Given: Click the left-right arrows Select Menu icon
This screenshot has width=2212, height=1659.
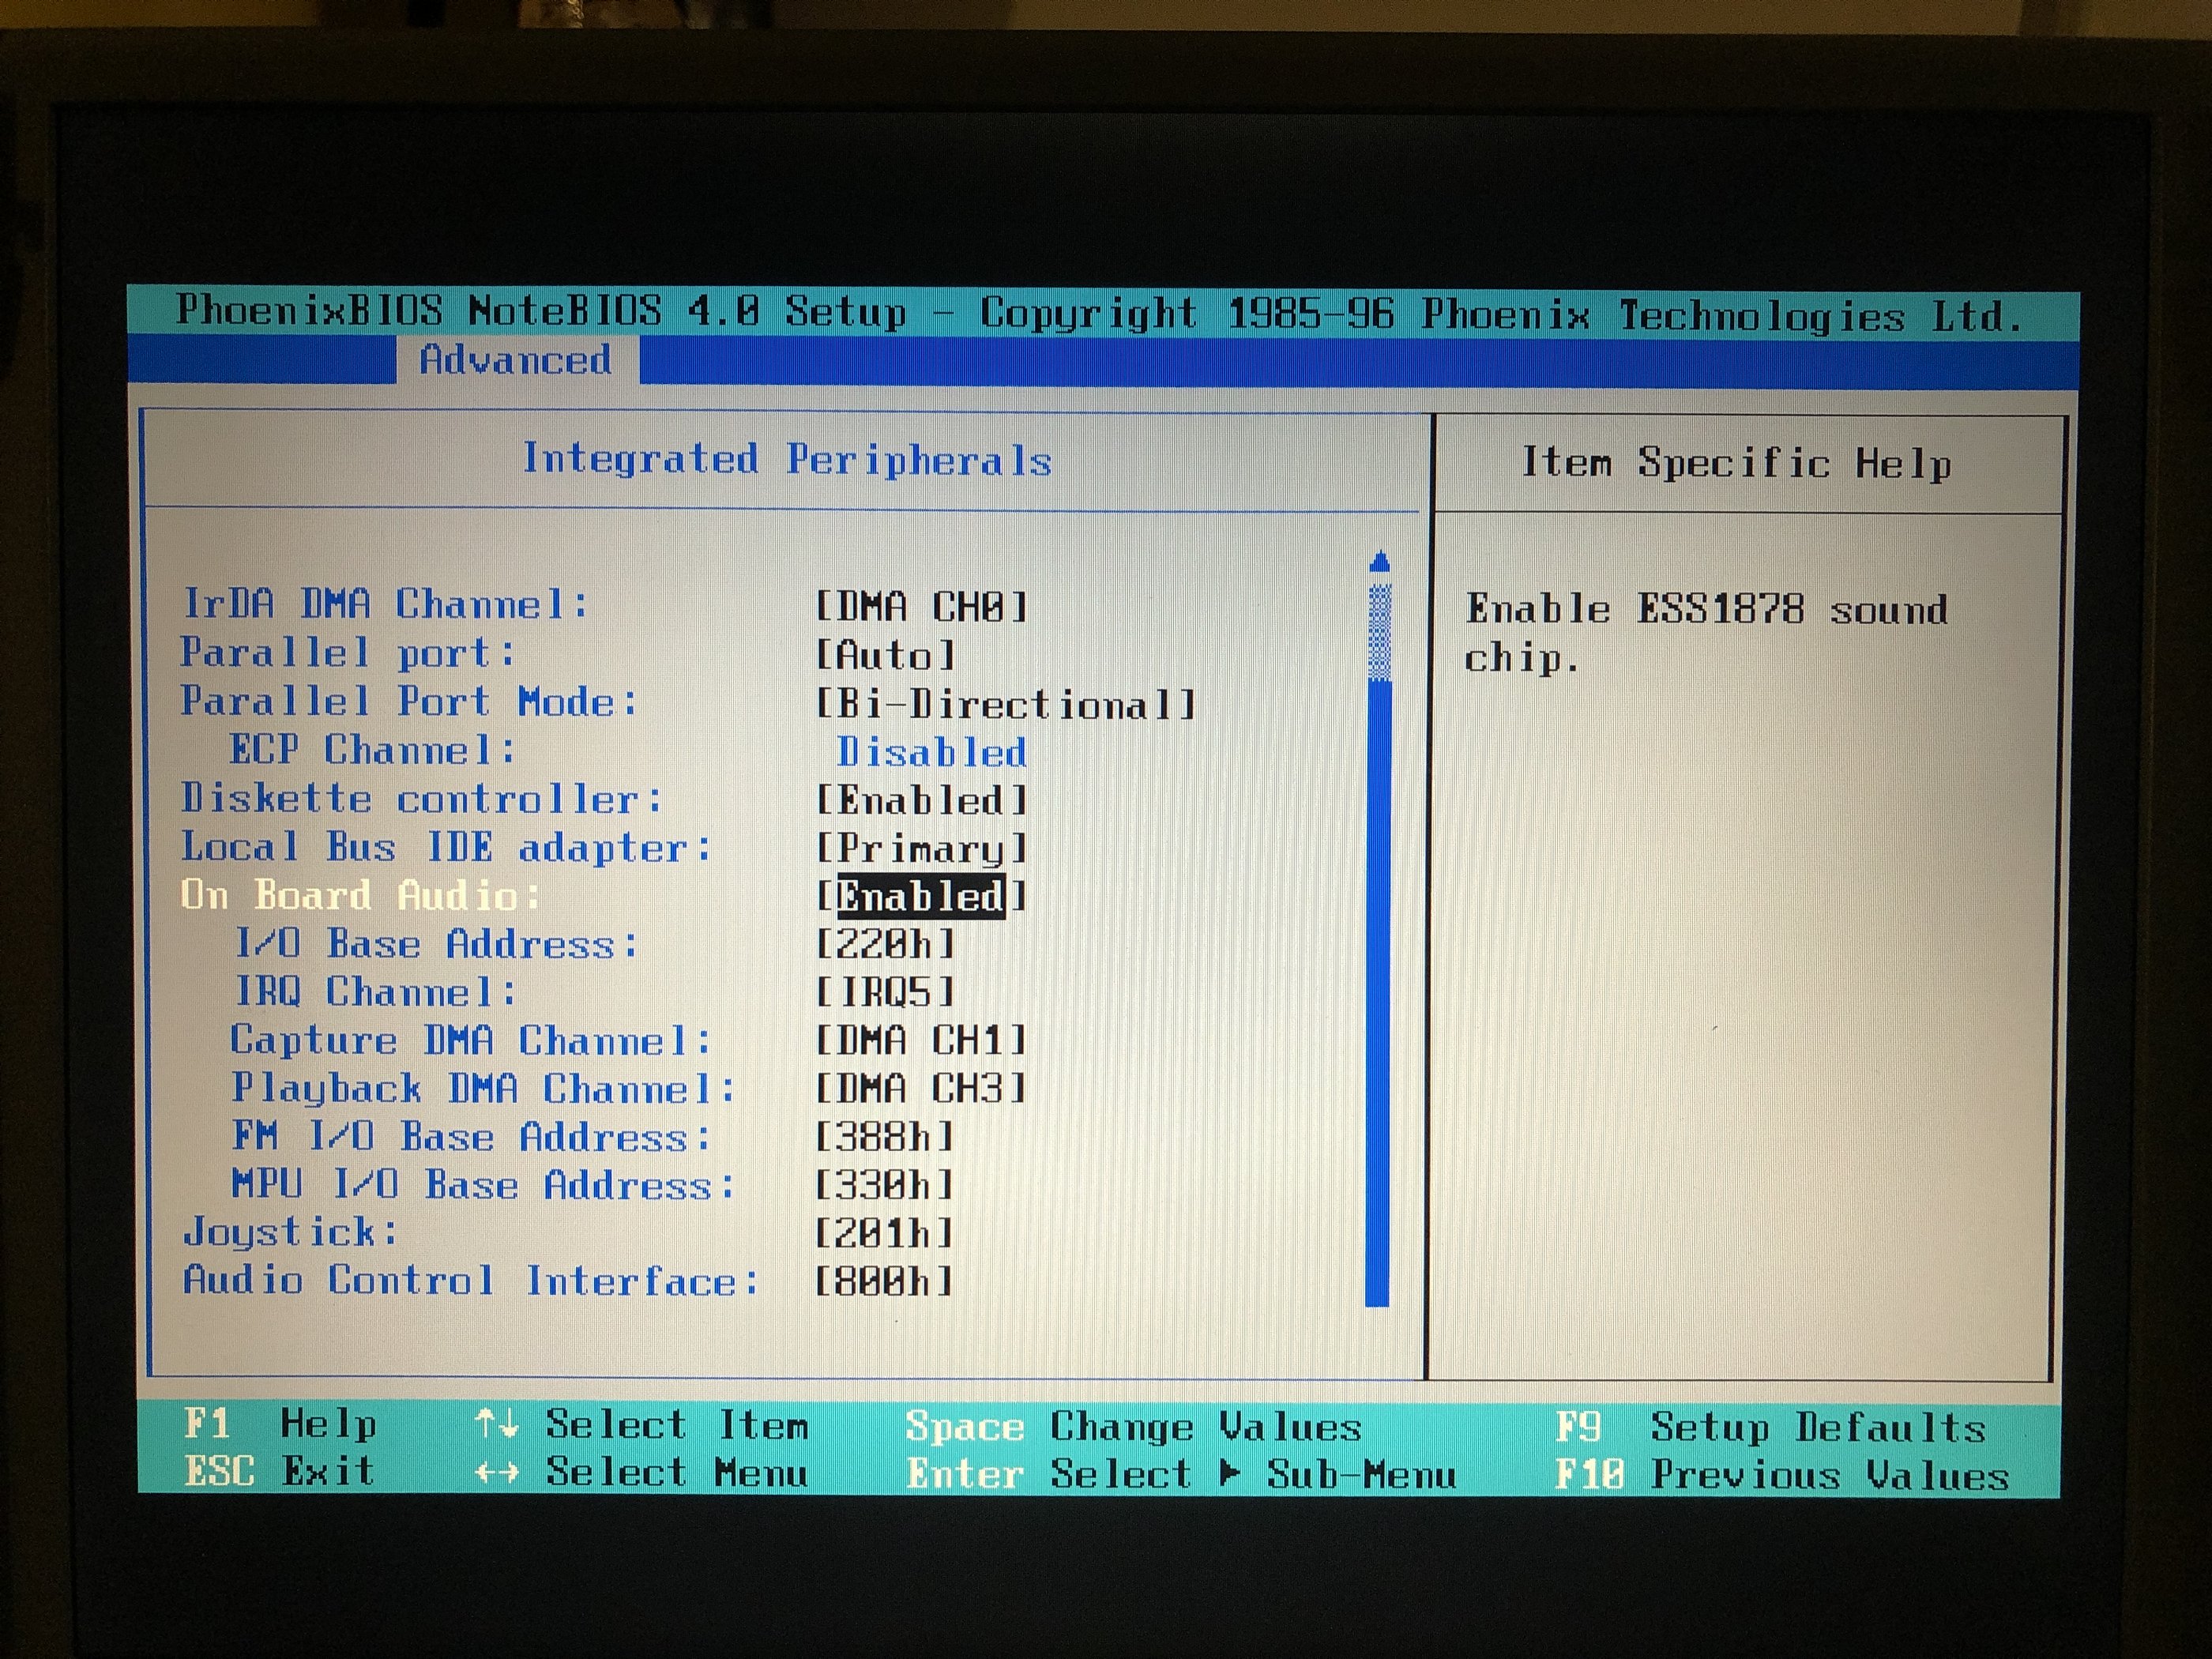Looking at the screenshot, I should 497,1472.
